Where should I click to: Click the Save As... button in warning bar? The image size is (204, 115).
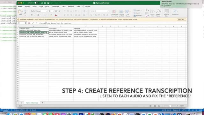[181, 19]
